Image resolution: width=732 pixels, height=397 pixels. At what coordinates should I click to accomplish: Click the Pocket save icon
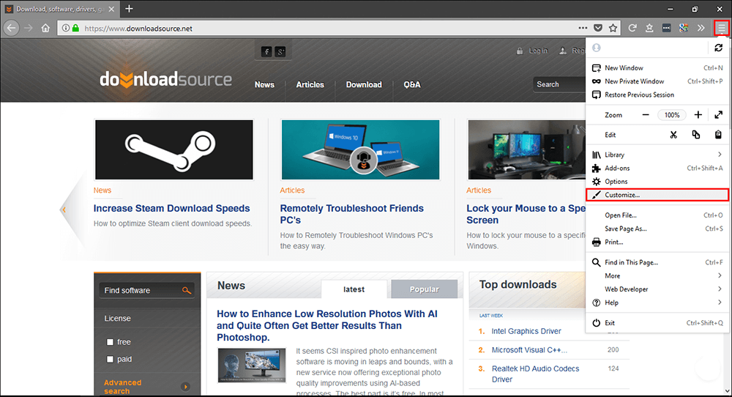(597, 28)
